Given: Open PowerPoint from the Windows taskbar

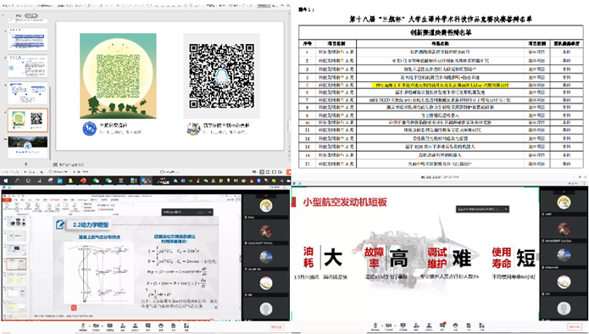Looking at the screenshot, I should click(83, 181).
